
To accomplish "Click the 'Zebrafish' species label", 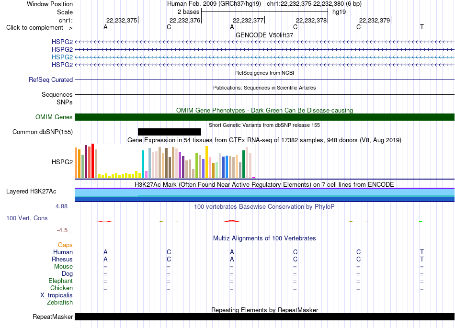I will tap(60, 303).
